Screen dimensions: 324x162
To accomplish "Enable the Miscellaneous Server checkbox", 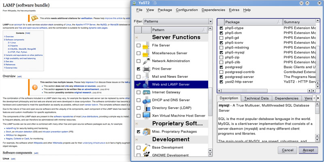I will click(139, 53).
